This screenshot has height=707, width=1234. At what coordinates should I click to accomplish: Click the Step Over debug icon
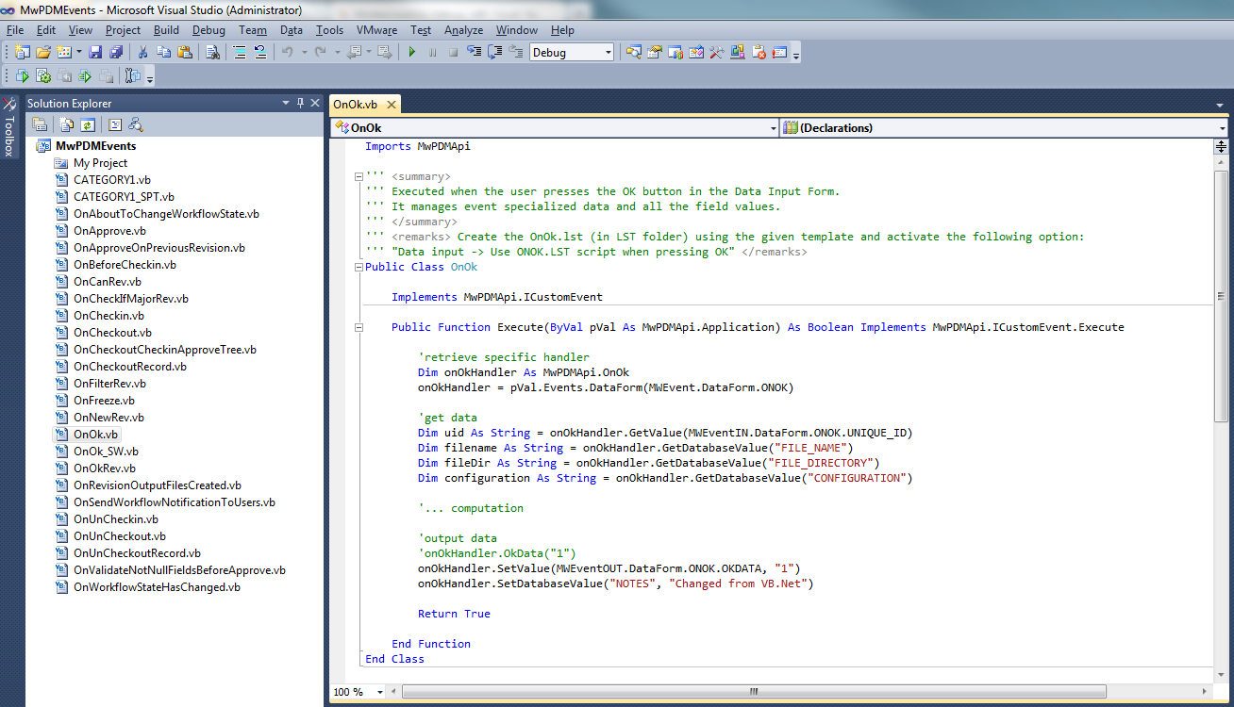coord(494,53)
